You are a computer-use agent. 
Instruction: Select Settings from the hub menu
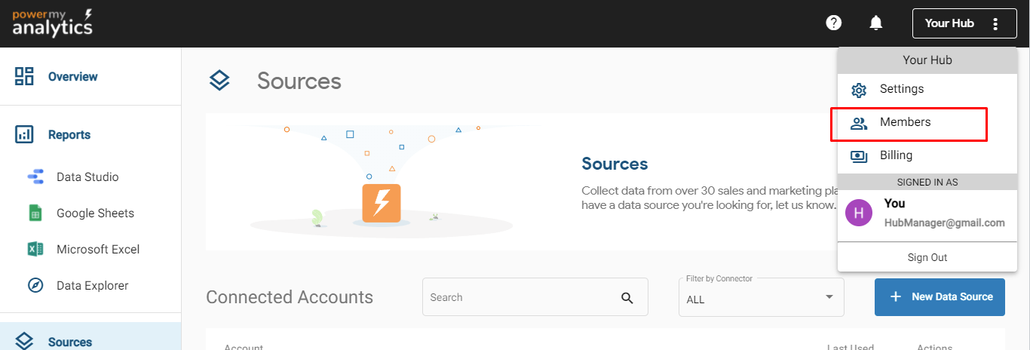click(x=901, y=89)
